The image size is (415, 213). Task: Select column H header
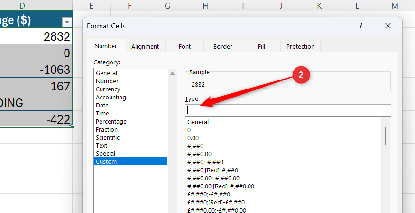[205, 6]
